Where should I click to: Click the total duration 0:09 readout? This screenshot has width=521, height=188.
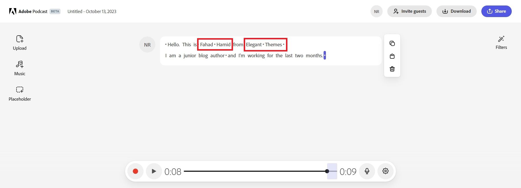[348, 172]
